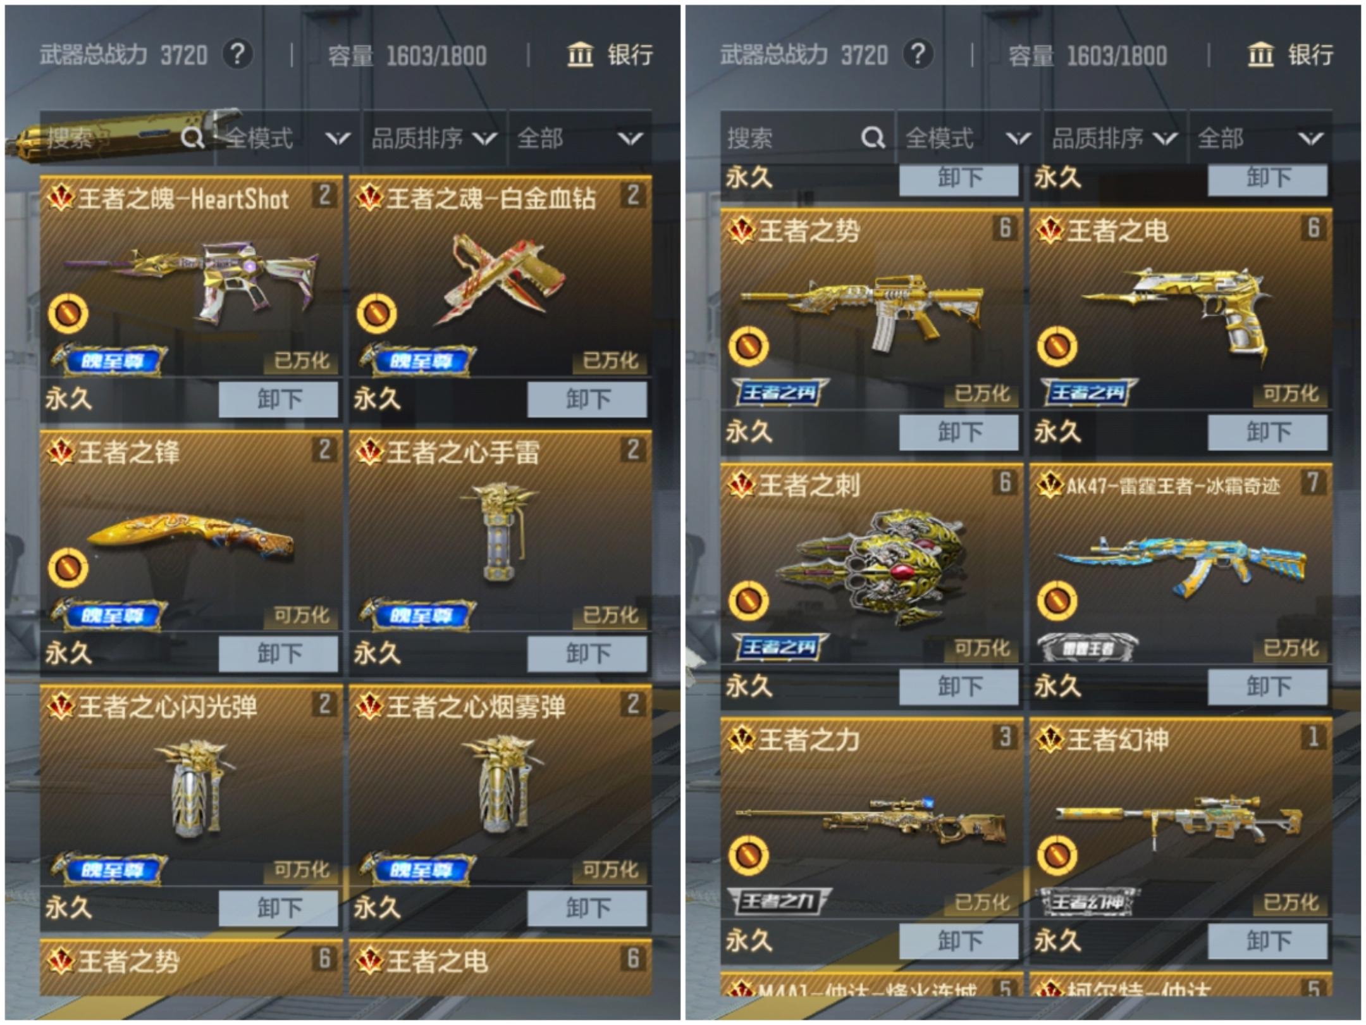
Task: Expand the 全部 dropdown in left panel
Action: click(580, 138)
